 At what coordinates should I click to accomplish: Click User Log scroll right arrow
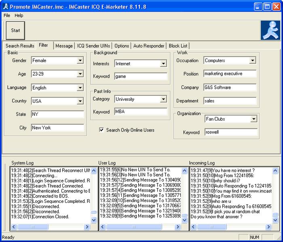tap(177, 227)
